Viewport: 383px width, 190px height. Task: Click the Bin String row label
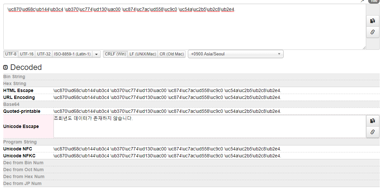tap(14, 77)
